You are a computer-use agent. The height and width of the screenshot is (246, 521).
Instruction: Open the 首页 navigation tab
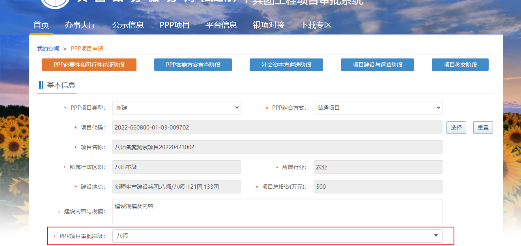41,25
